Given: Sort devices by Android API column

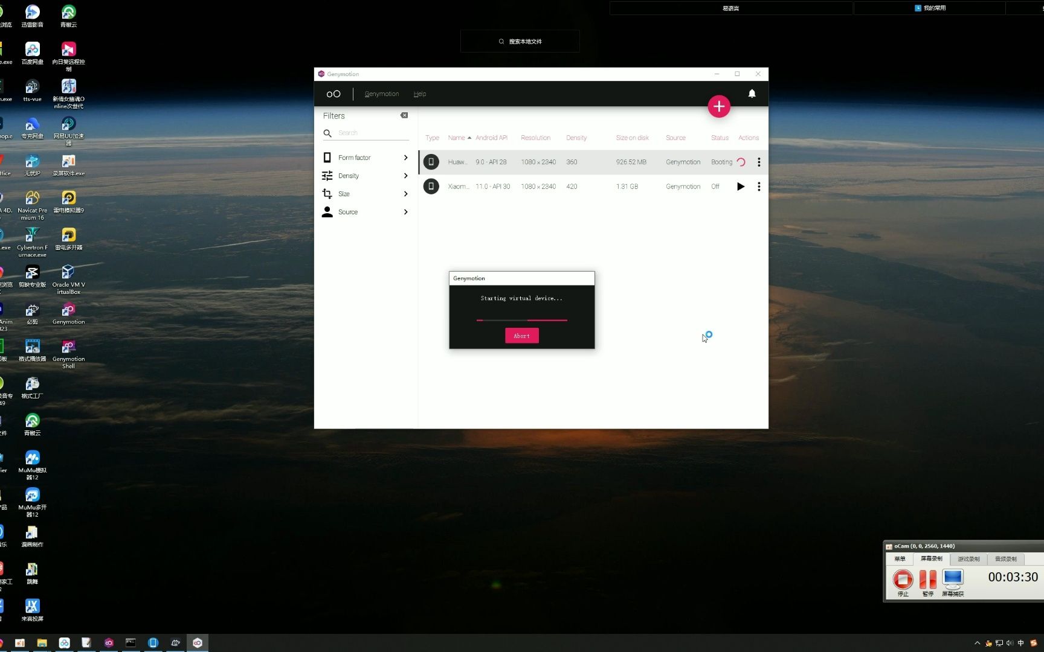Looking at the screenshot, I should pos(491,138).
